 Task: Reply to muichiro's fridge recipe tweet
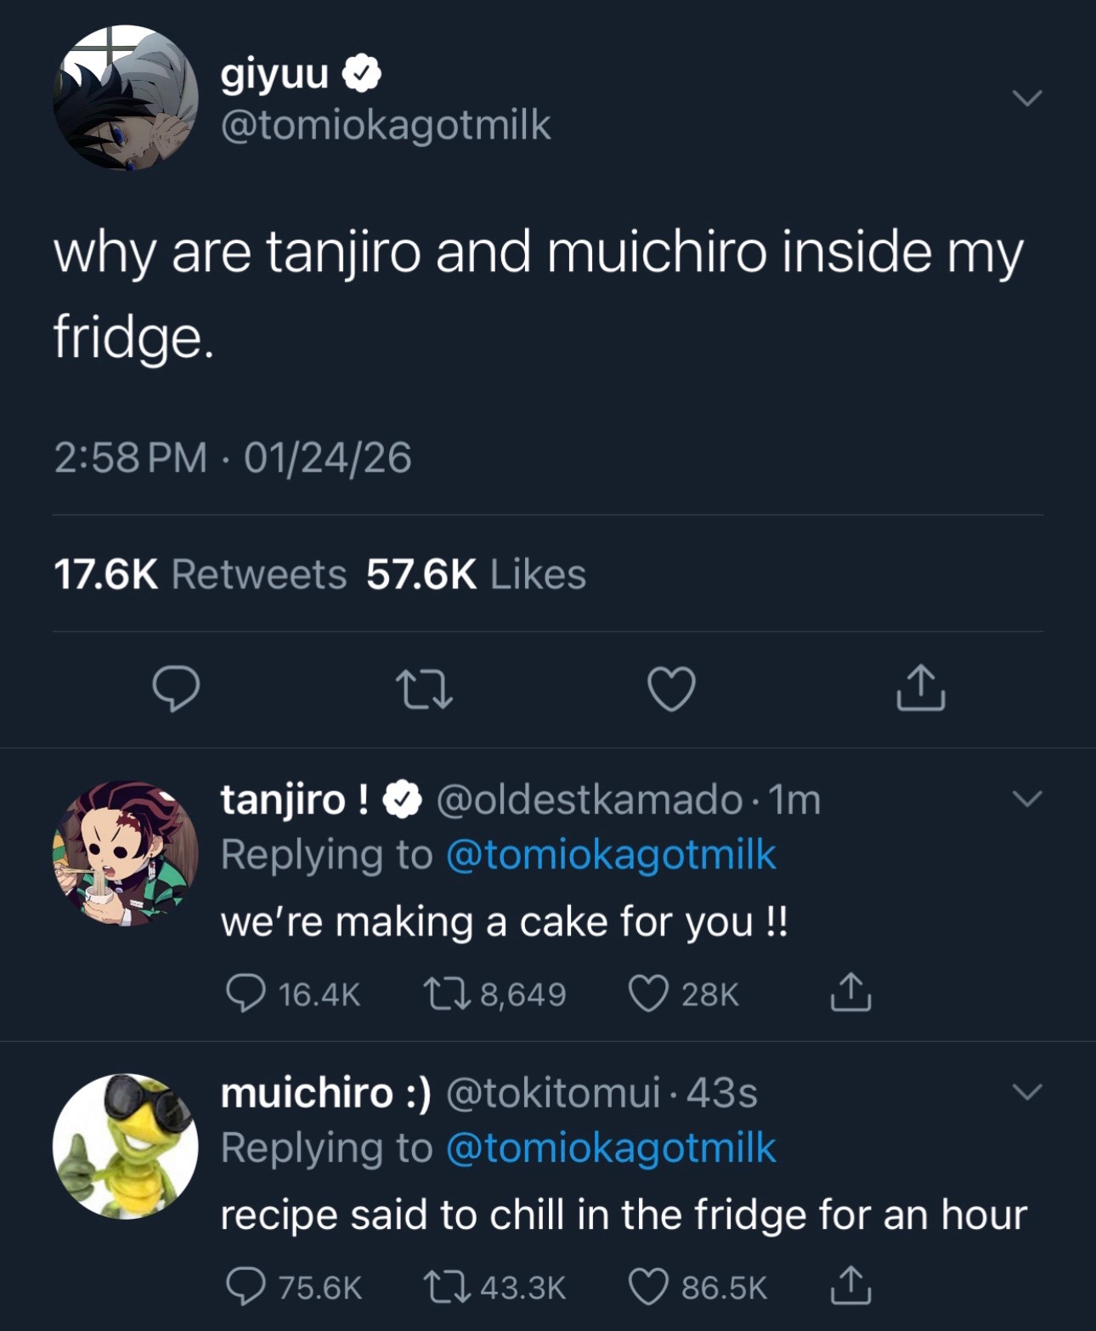click(x=294, y=1287)
